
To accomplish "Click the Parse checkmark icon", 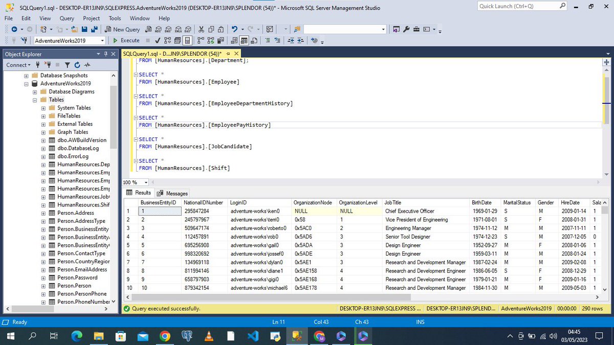I will 158,40.
